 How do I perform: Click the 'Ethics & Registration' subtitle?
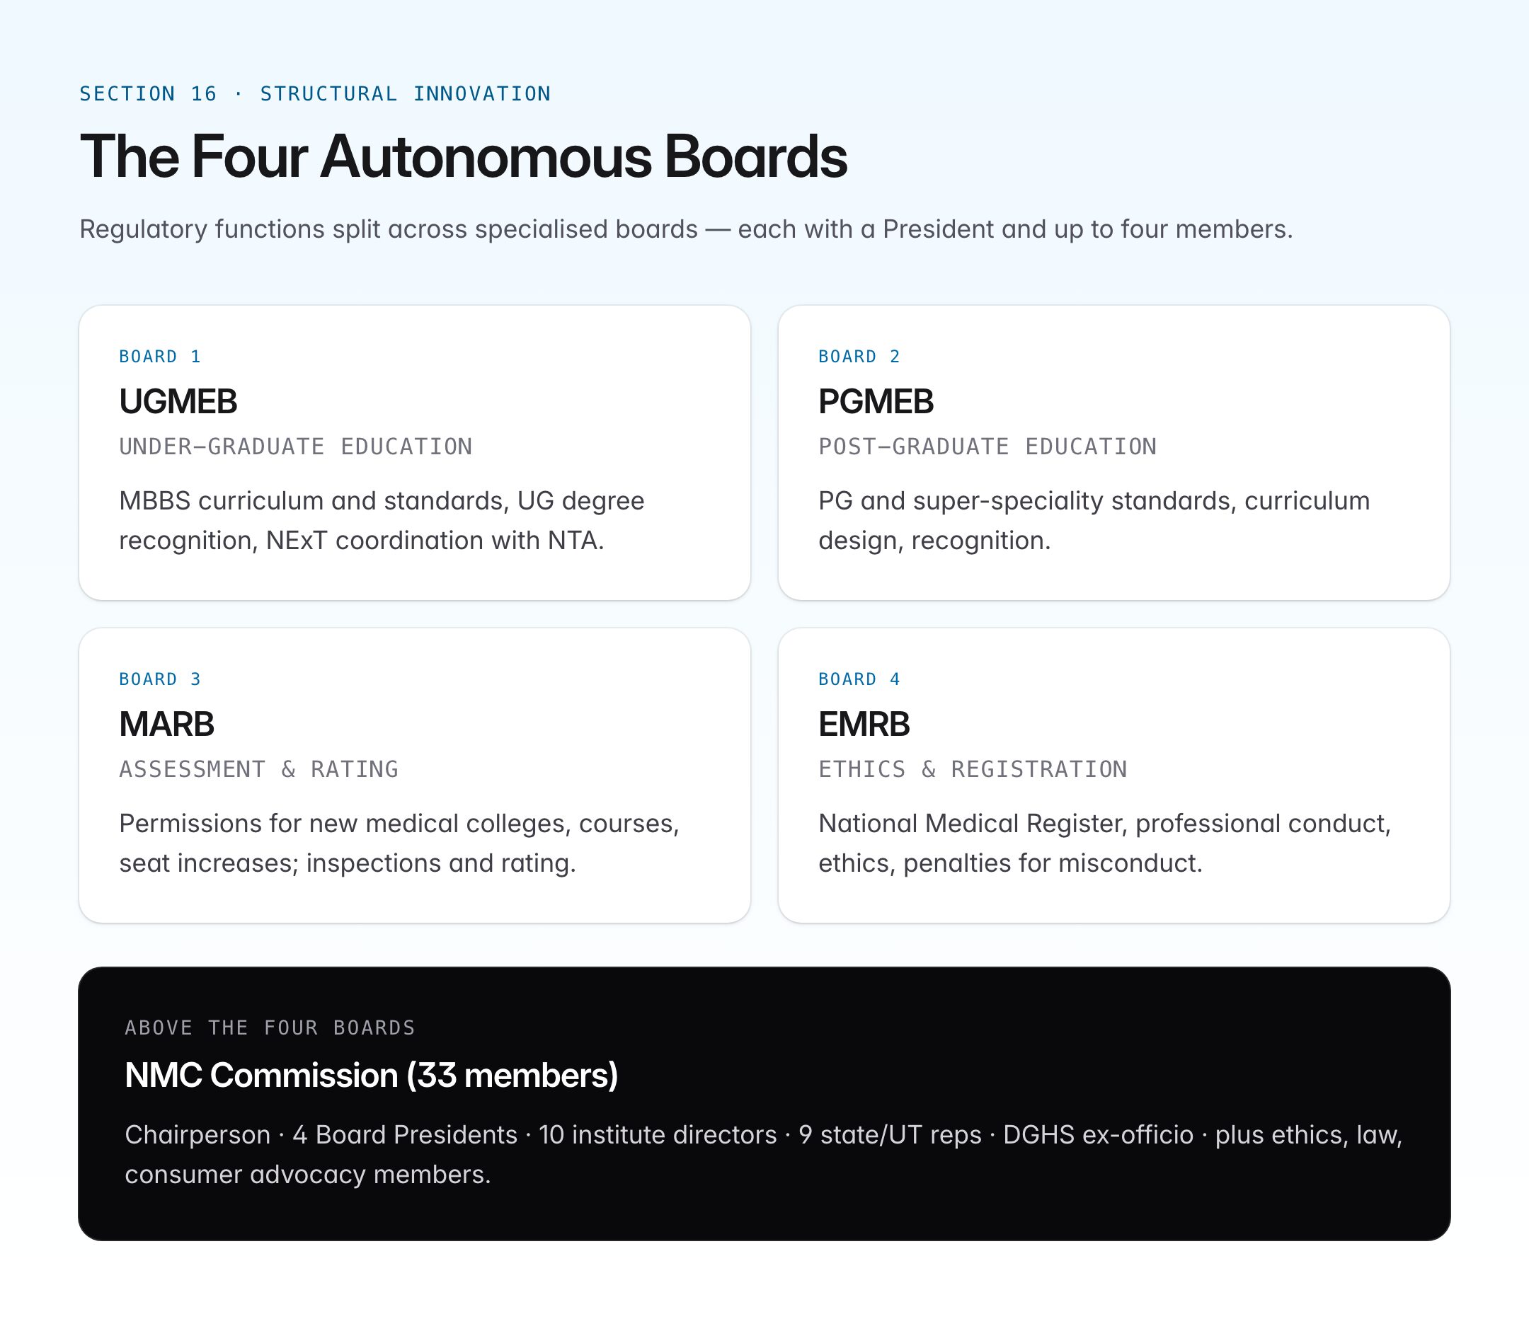tap(973, 768)
